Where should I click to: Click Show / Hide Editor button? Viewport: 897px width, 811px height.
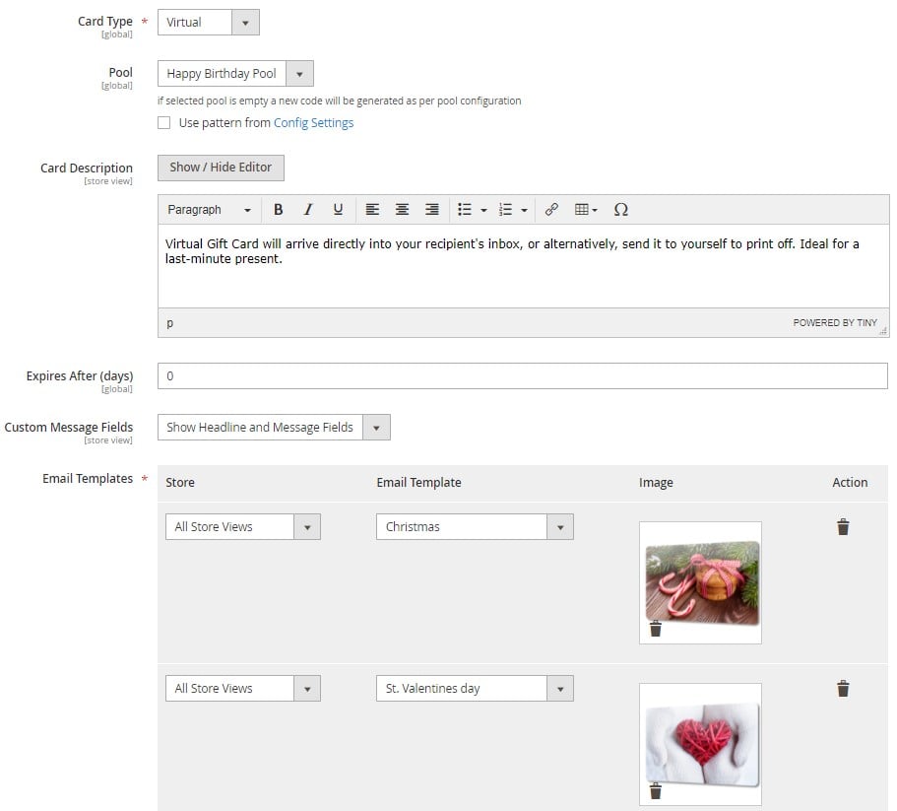[221, 168]
